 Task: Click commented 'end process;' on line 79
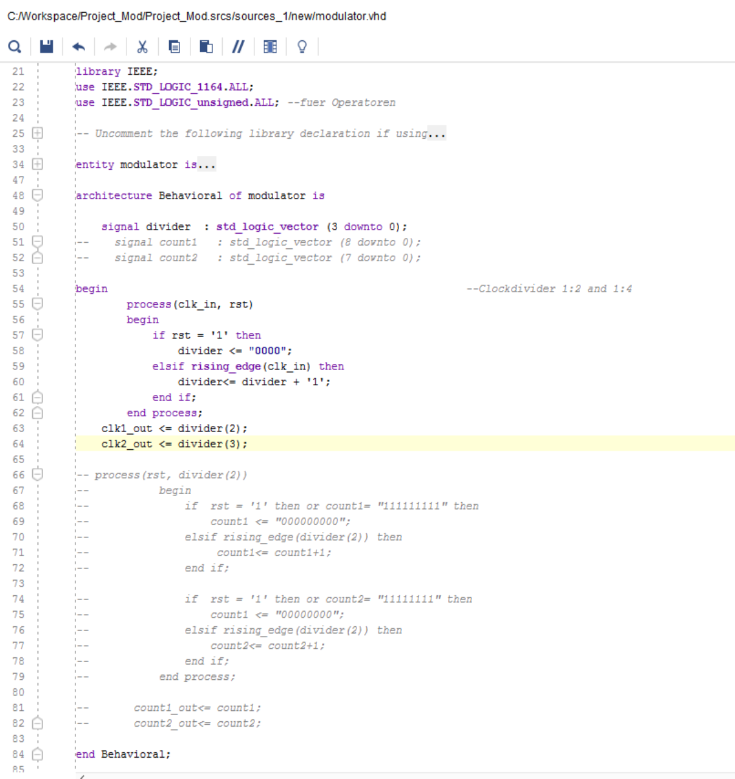(197, 677)
